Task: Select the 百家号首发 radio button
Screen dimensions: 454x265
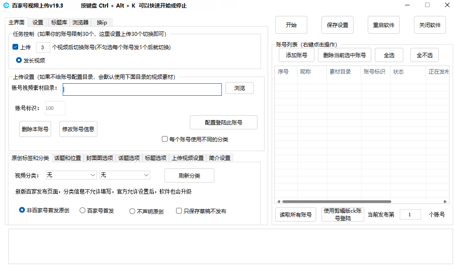Action: point(83,210)
